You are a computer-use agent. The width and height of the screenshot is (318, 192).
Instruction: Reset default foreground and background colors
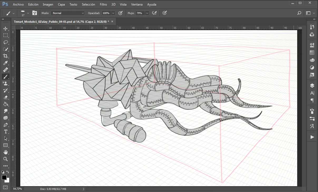pyautogui.click(x=3, y=172)
